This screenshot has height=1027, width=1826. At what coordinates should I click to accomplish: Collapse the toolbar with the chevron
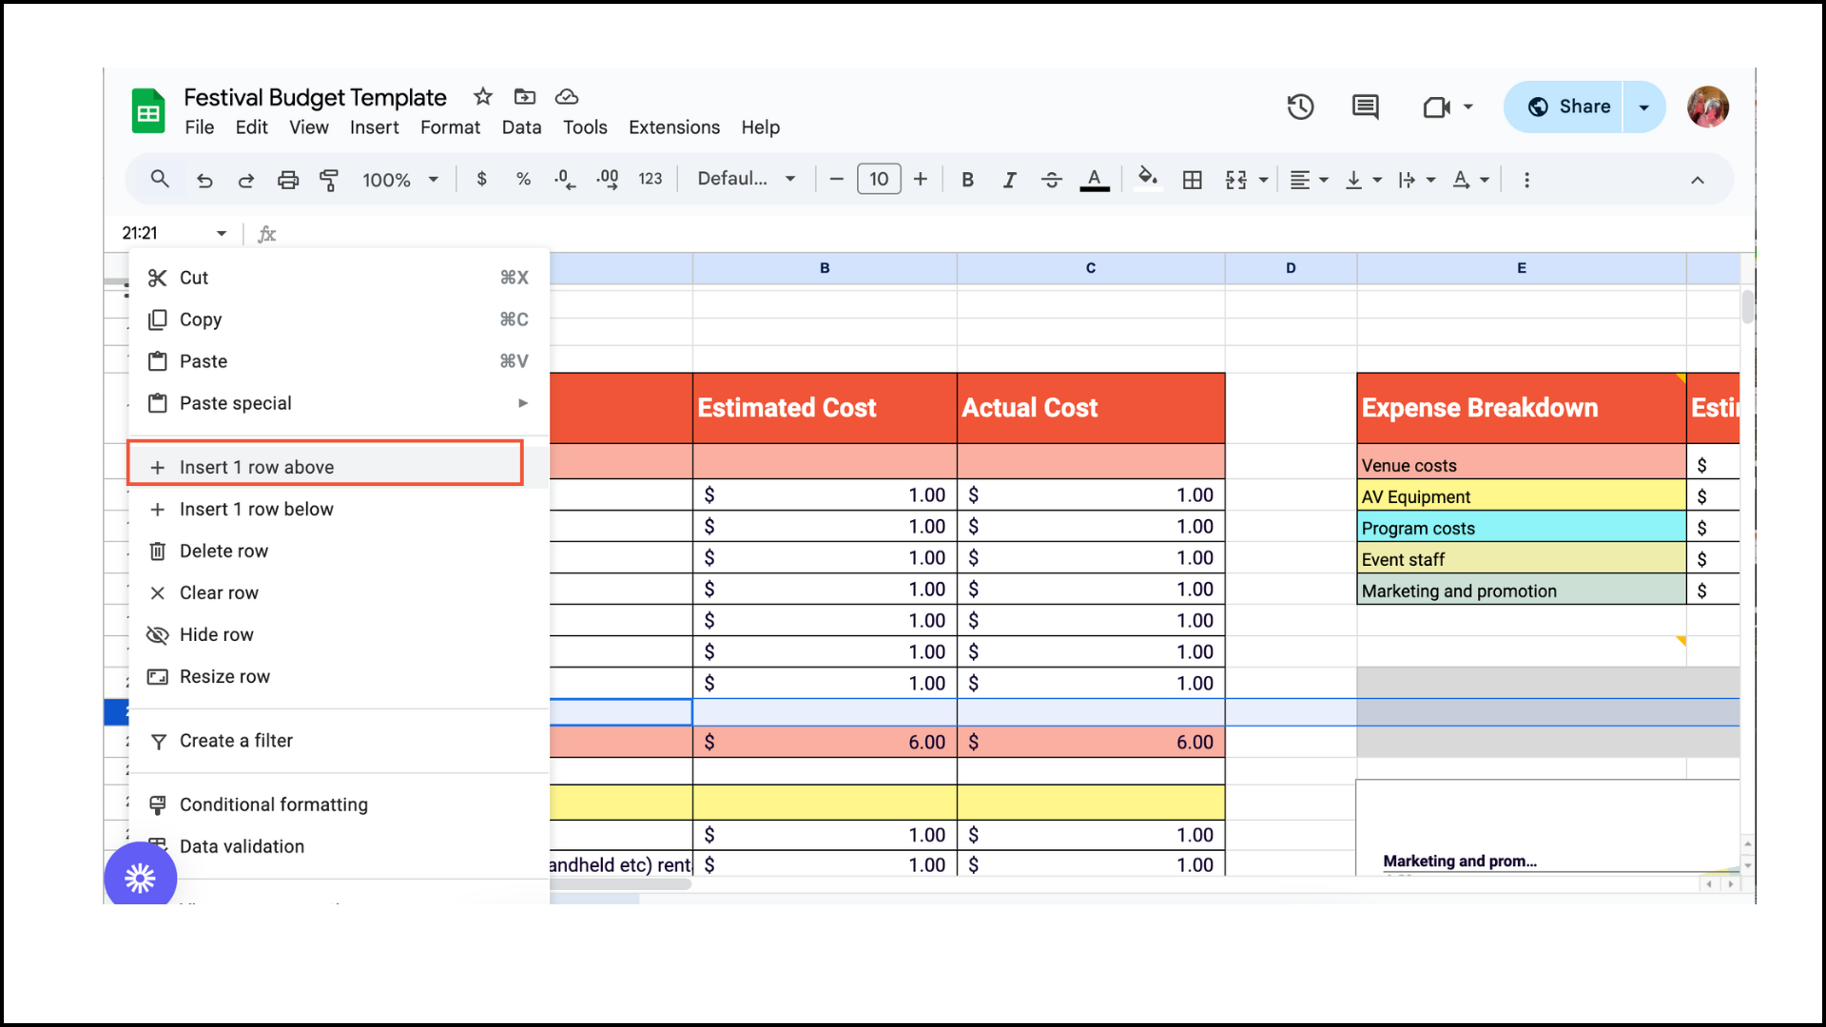[1699, 179]
